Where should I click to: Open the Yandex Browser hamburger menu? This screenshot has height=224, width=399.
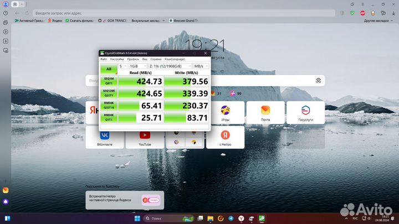click(362, 4)
